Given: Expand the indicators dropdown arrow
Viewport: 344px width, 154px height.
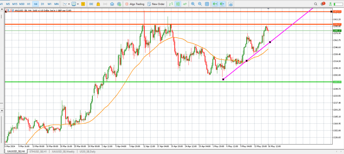Looking at the screenshot, I should [x=78, y=4].
